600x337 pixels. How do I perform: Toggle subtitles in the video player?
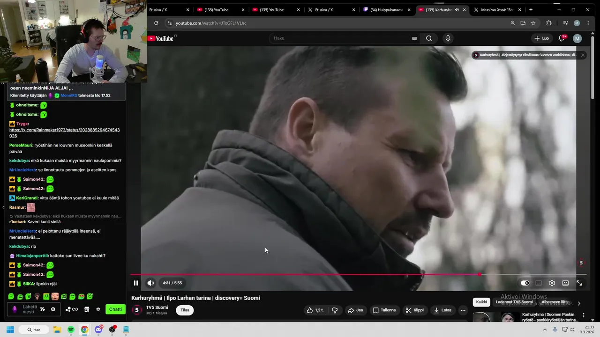pos(539,283)
